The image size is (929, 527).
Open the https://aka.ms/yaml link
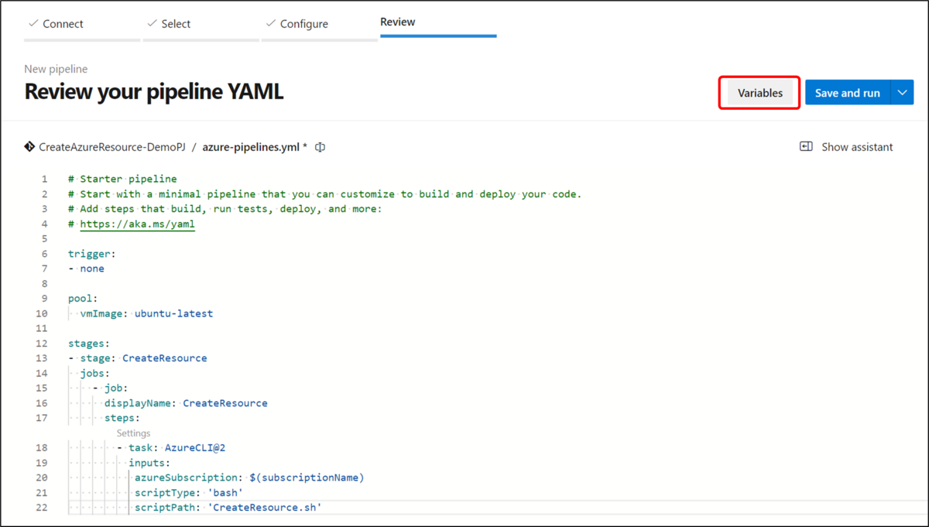click(x=137, y=224)
